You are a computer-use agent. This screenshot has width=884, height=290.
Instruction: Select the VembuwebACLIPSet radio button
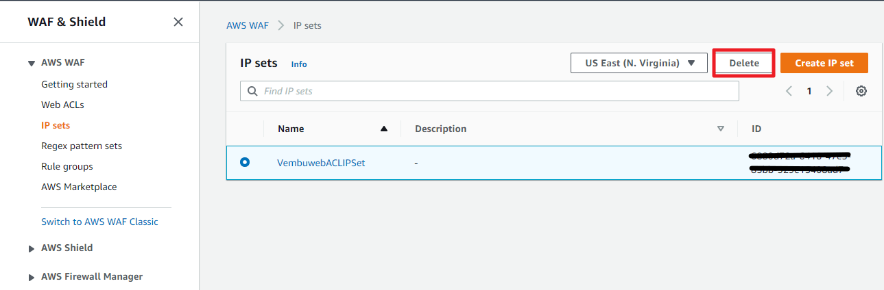245,163
